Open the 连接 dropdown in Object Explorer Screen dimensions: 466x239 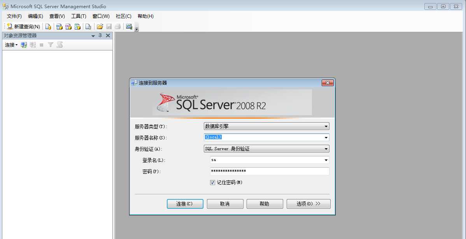pyautogui.click(x=11, y=45)
